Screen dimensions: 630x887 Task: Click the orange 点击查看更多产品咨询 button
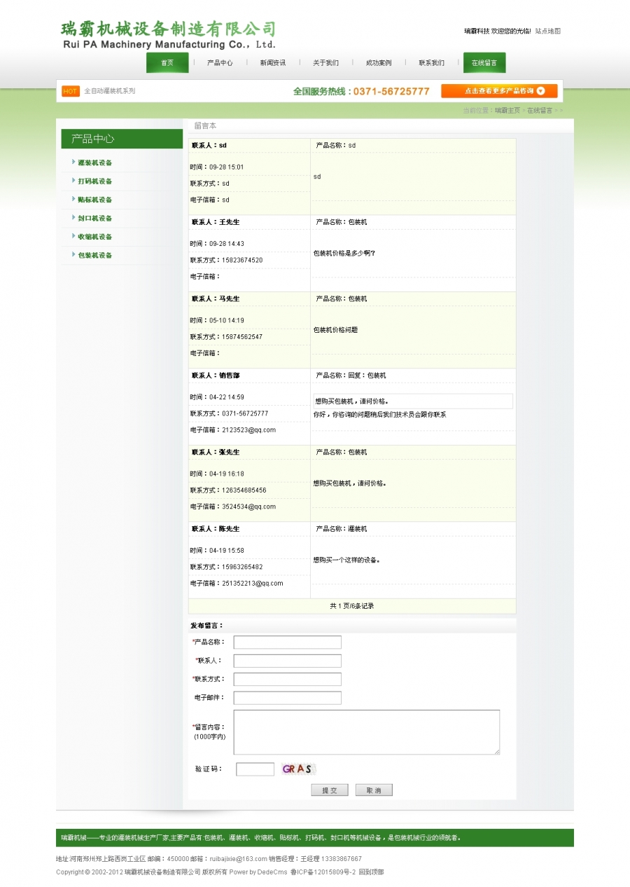[499, 91]
